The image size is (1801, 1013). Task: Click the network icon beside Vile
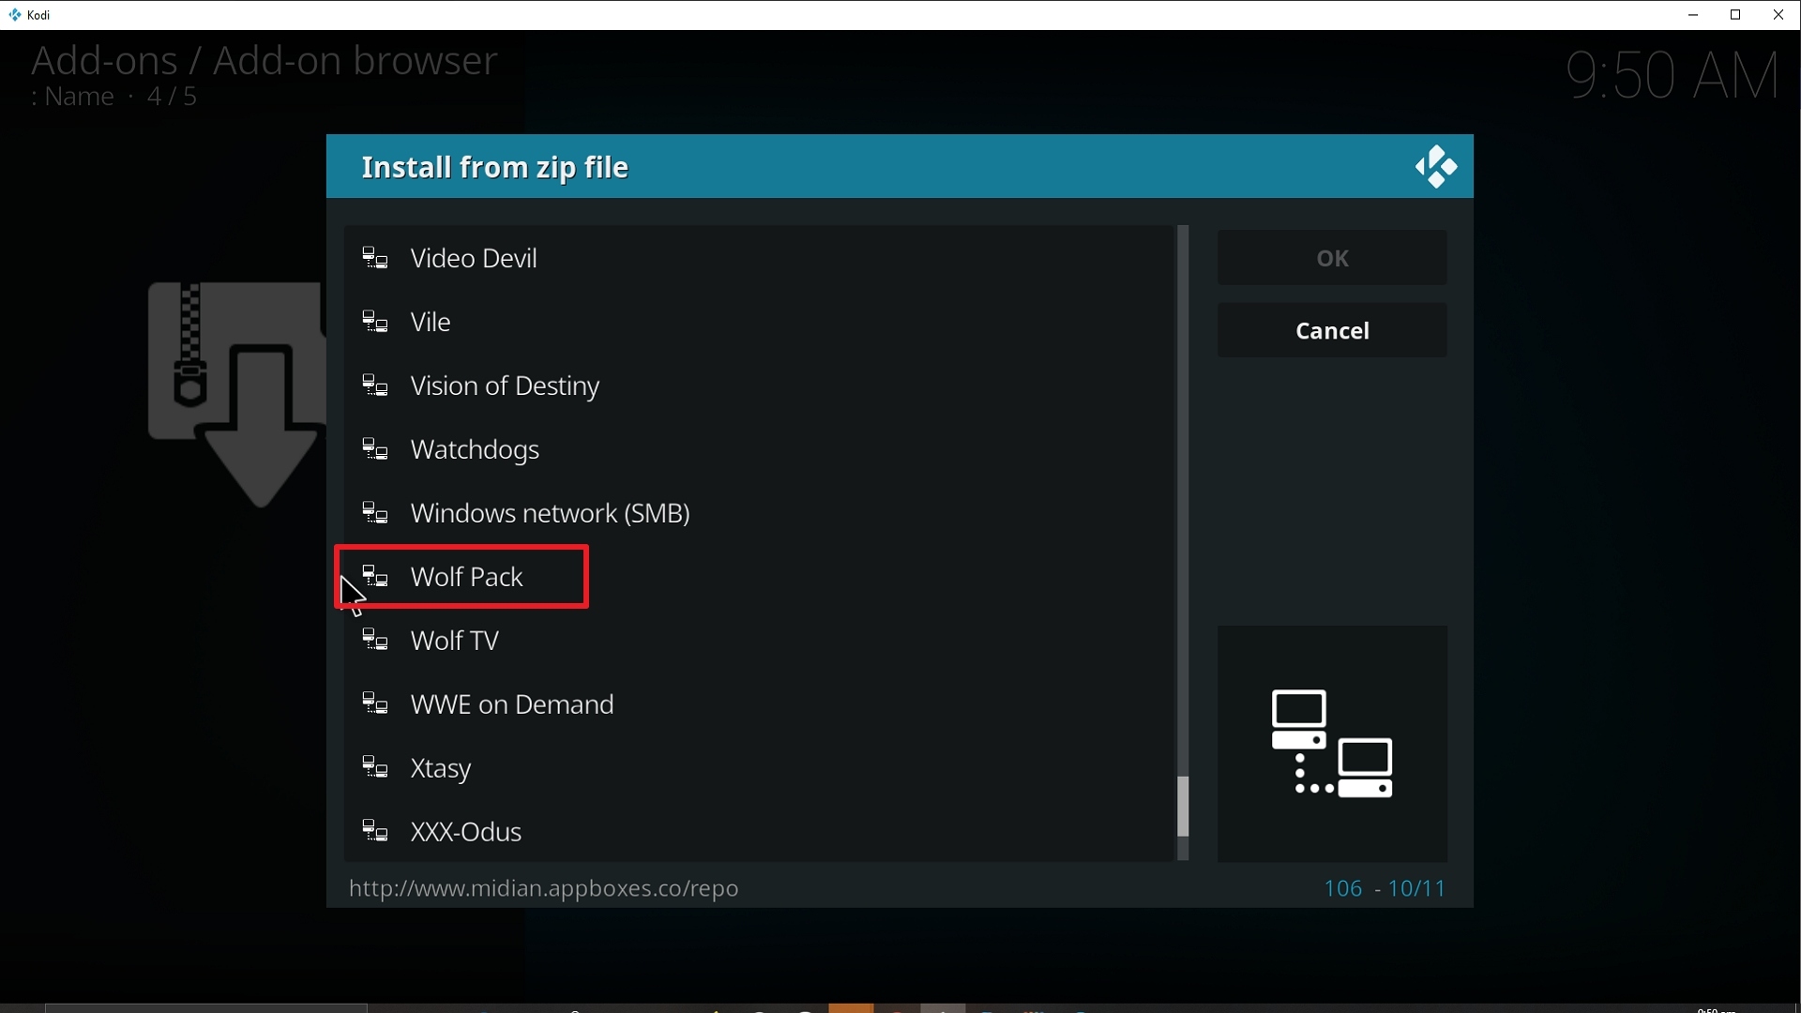[375, 322]
